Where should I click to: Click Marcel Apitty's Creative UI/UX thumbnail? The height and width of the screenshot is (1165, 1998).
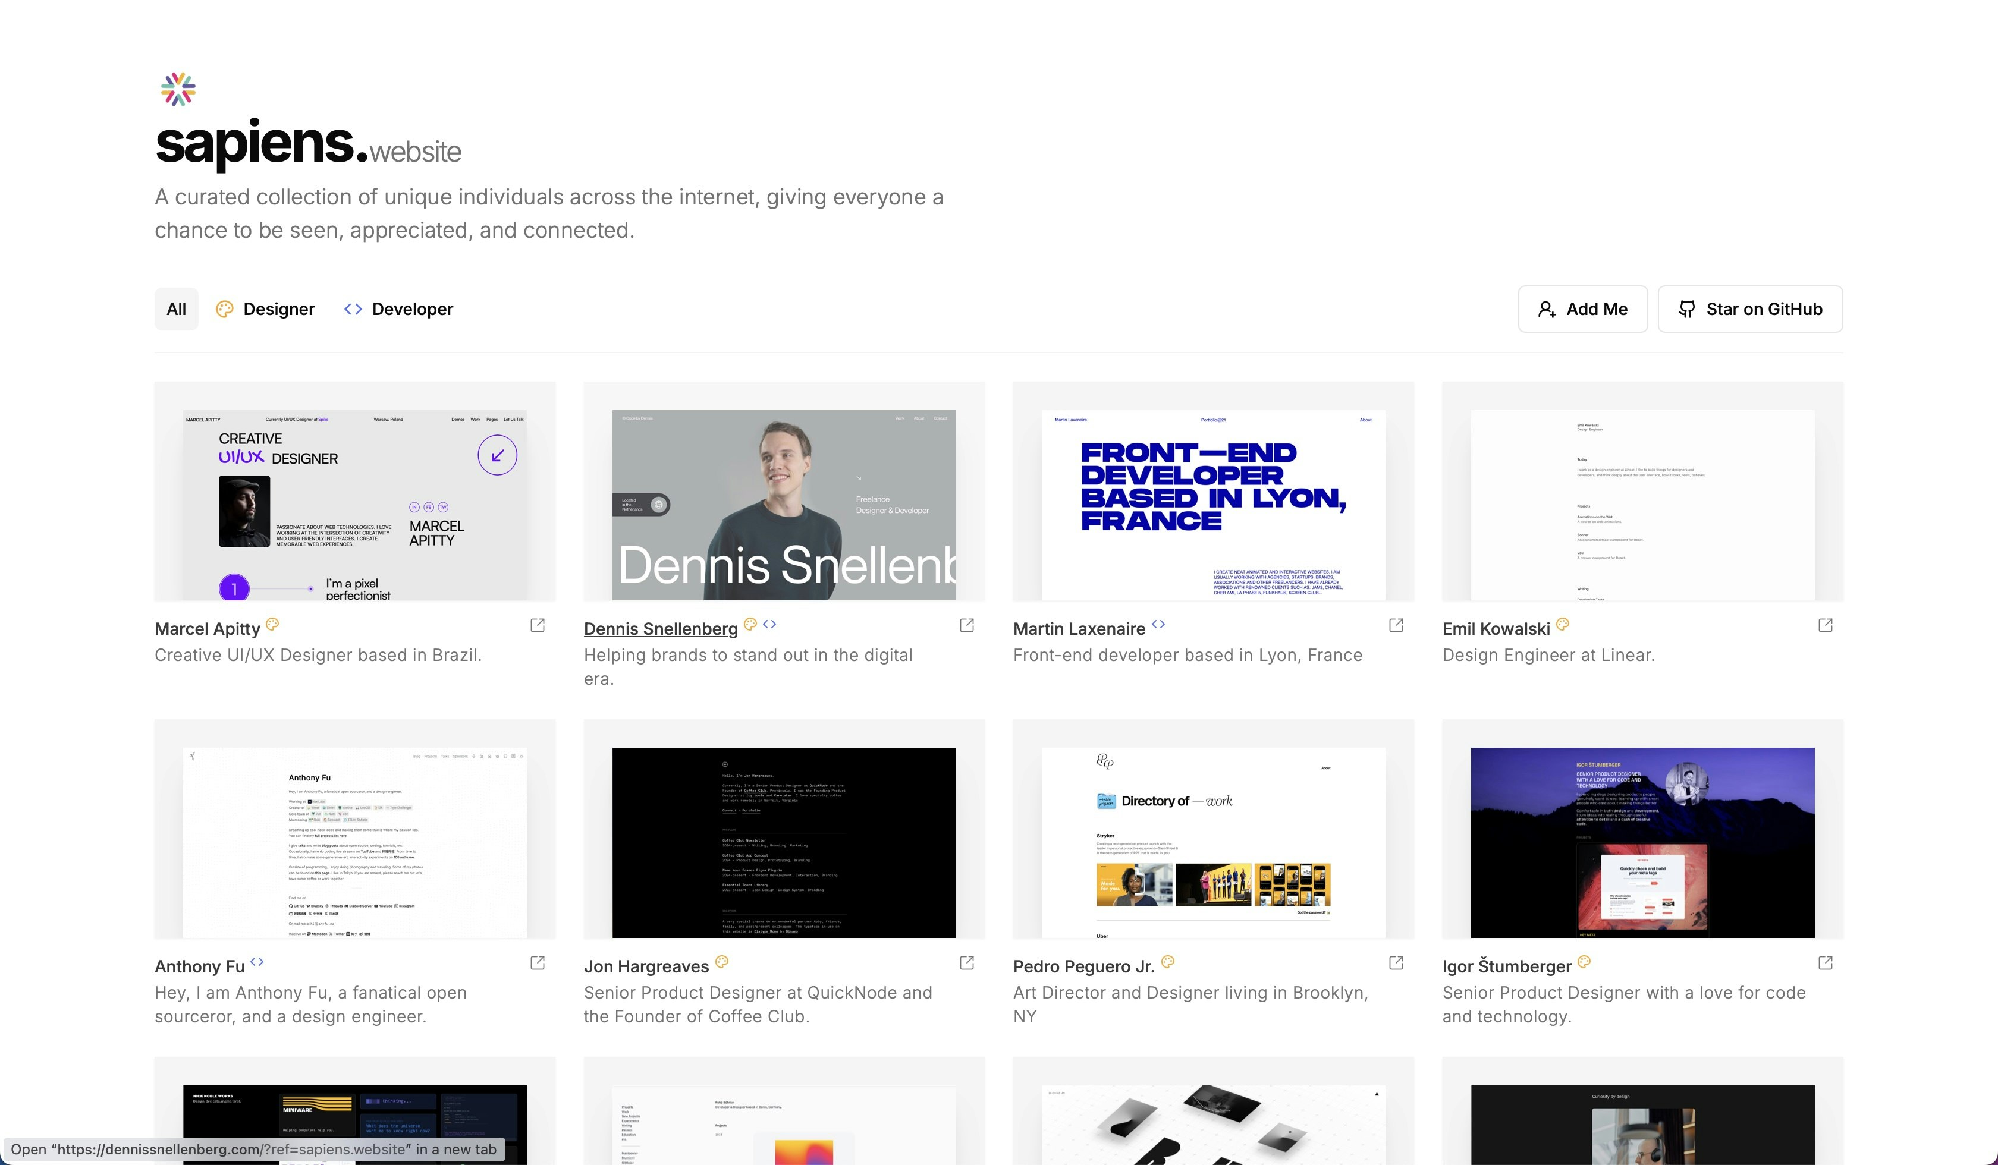[x=354, y=504]
